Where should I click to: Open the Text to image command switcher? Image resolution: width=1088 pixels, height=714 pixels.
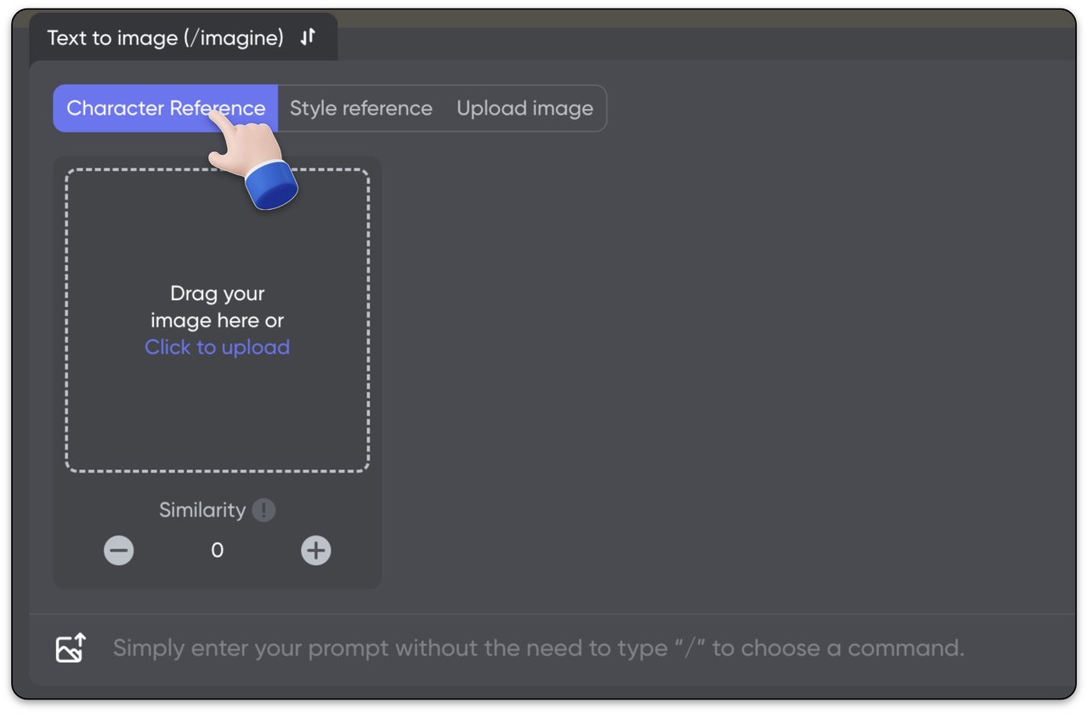coord(183,37)
